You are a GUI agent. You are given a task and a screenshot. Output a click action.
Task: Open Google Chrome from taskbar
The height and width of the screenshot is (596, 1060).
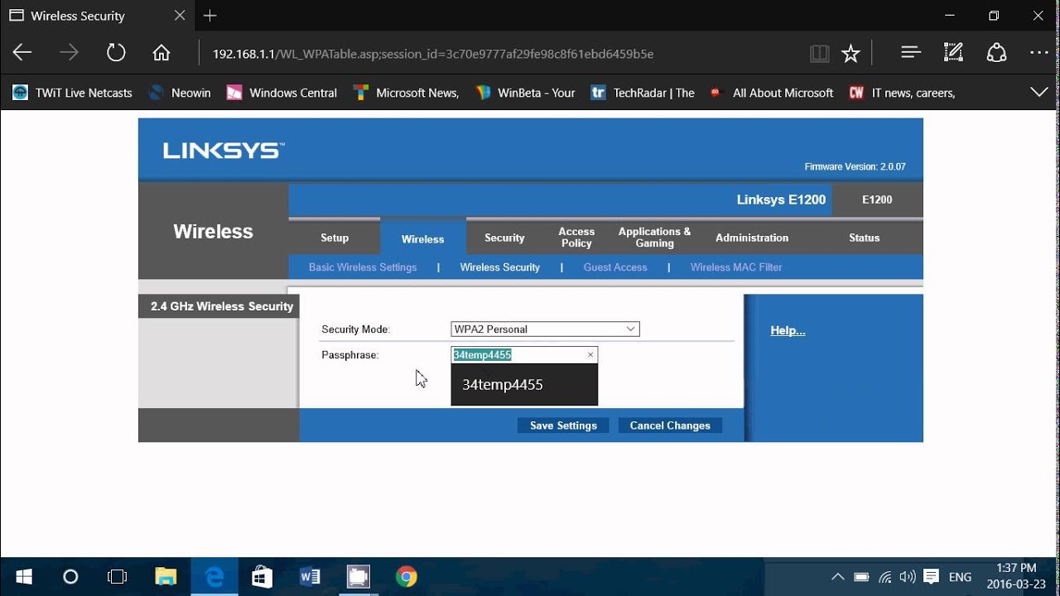pos(406,576)
